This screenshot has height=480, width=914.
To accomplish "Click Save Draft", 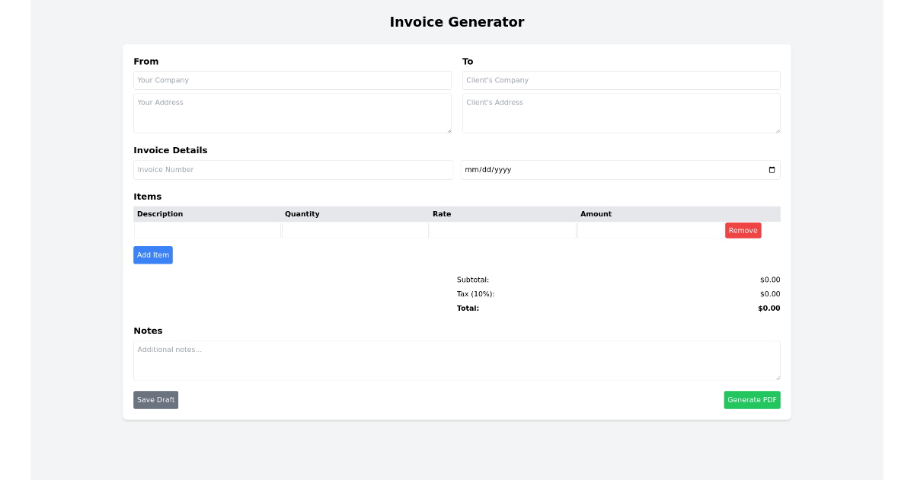I will tap(155, 399).
